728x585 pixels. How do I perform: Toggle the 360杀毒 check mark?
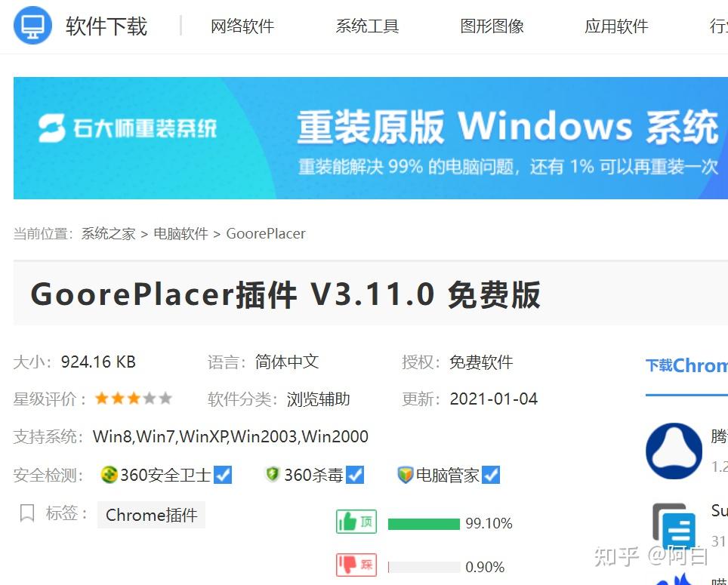tap(355, 475)
